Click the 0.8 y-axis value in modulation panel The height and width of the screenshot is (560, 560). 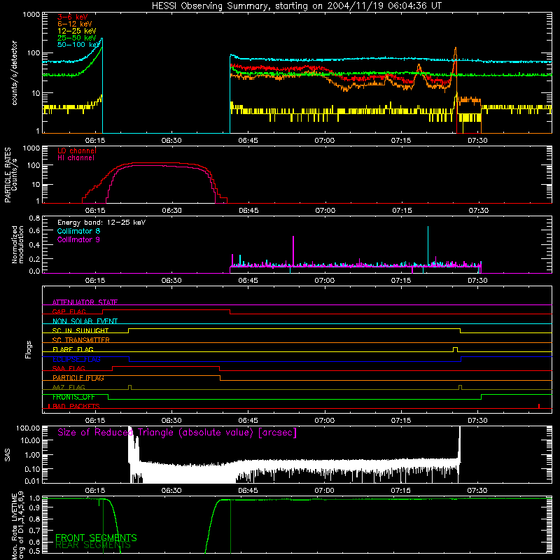[x=34, y=218]
